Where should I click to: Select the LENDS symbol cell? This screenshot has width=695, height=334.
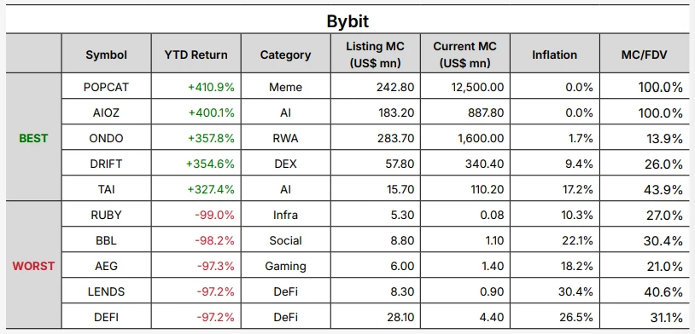point(107,291)
